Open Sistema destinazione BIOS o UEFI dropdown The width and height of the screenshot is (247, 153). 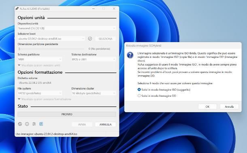tap(94, 59)
